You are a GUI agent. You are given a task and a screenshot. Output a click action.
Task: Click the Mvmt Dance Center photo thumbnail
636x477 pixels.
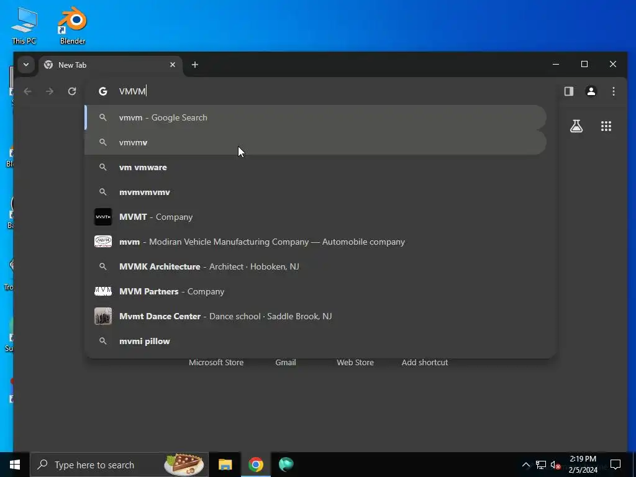pyautogui.click(x=103, y=316)
